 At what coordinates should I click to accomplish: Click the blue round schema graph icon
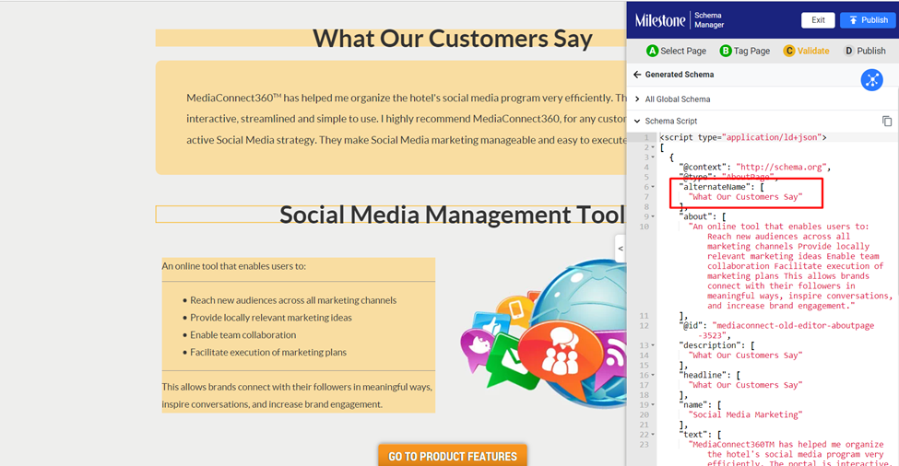click(871, 80)
